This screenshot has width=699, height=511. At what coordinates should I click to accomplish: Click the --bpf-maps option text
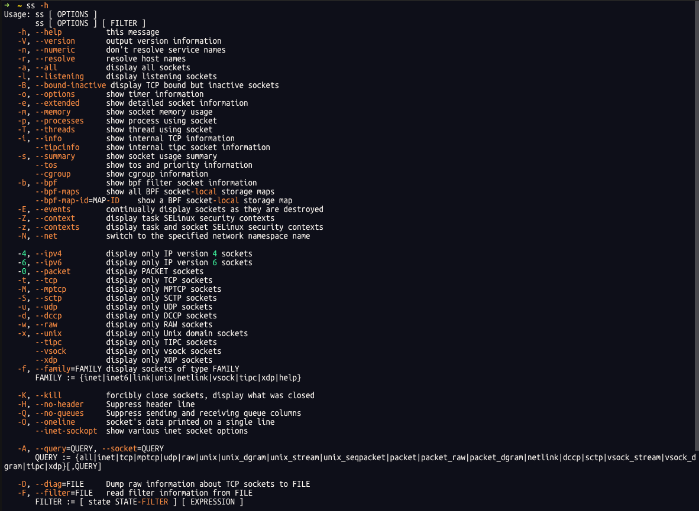[57, 191]
